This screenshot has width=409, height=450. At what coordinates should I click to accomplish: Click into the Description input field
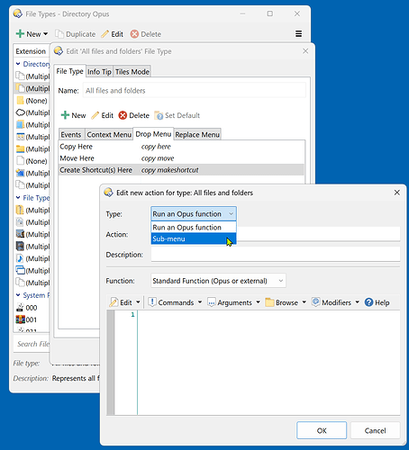(276, 255)
